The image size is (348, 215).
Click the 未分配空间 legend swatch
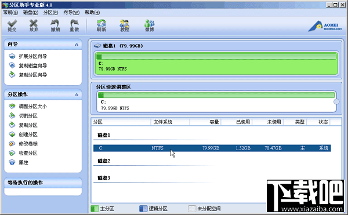click(192, 209)
